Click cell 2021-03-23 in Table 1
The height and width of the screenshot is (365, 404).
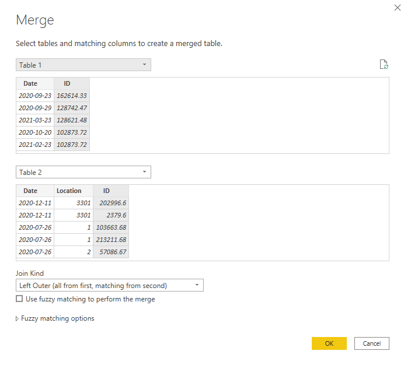point(35,120)
